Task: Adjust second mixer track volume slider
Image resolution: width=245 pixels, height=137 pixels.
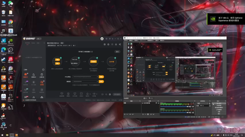Action: click(174, 112)
